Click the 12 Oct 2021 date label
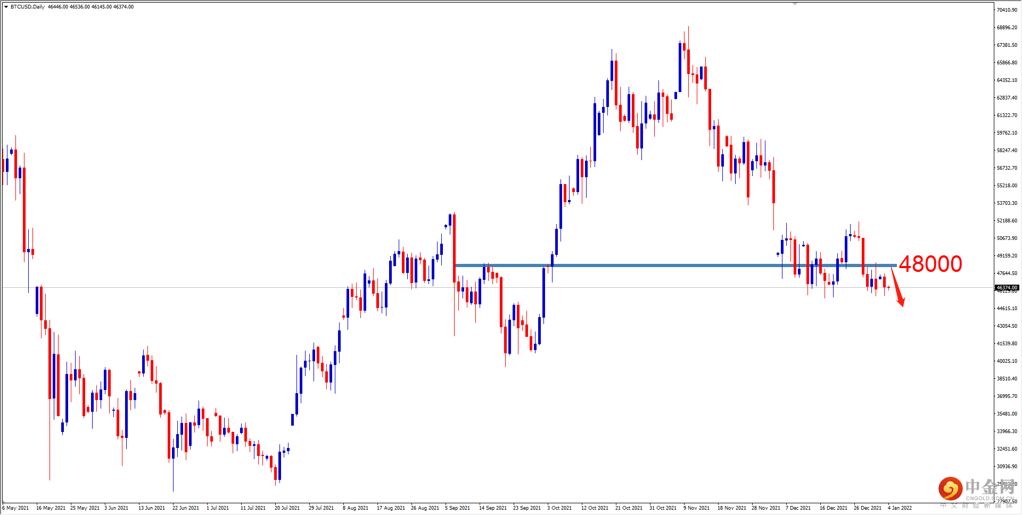This screenshot has height=515, width=1022. coord(595,508)
